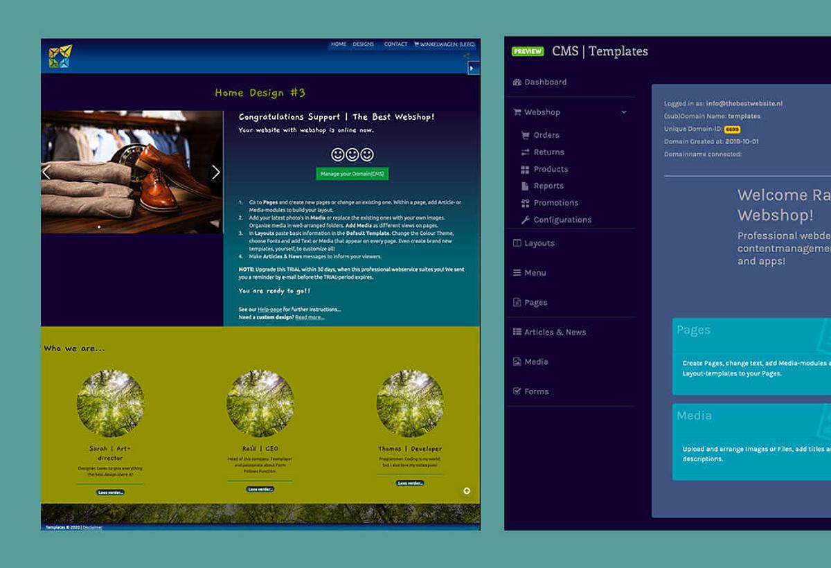Open Reports in the Webshop submenu
Screen dimensions: 831x568
click(x=548, y=186)
